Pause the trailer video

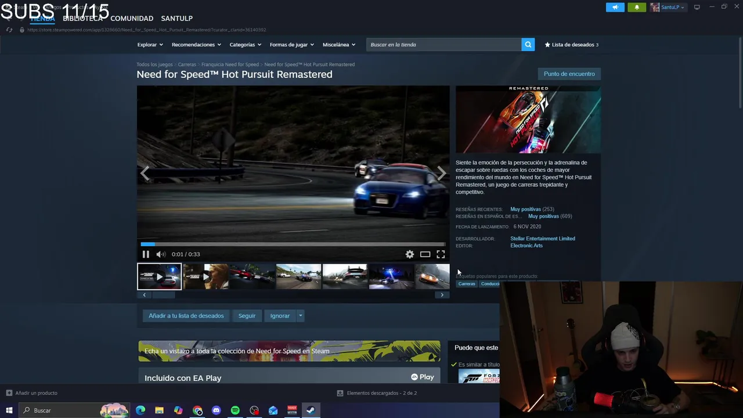[x=146, y=254]
